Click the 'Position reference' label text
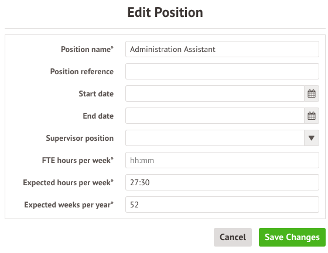328x253 pixels. pos(82,71)
